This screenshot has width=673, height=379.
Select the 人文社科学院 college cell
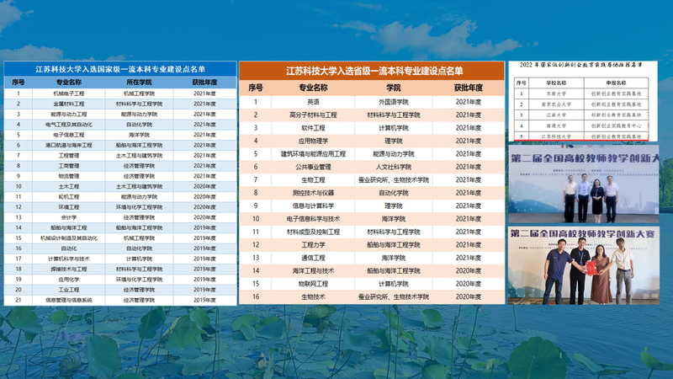(393, 167)
